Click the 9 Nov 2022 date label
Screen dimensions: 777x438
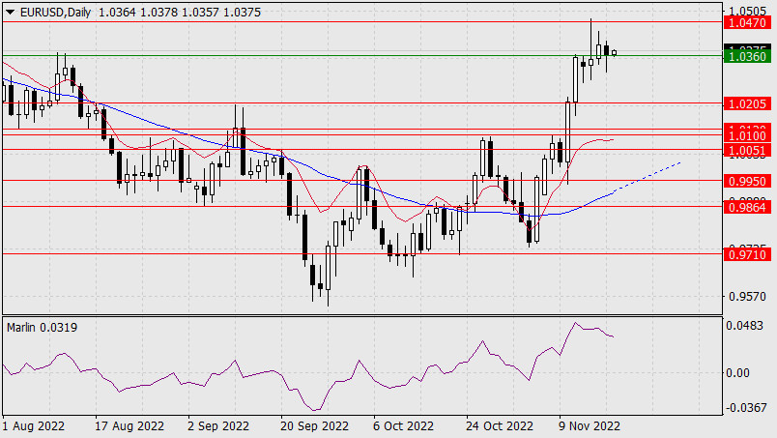[590, 426]
